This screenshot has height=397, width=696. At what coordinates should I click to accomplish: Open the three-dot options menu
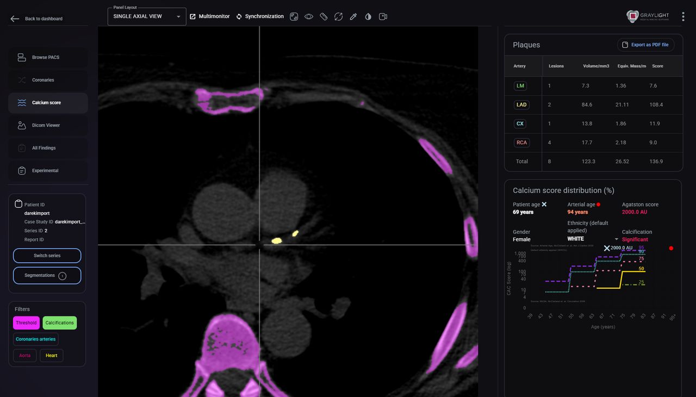[683, 17]
